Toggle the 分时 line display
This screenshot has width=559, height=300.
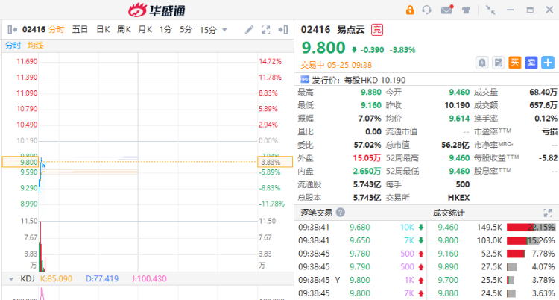pos(13,46)
